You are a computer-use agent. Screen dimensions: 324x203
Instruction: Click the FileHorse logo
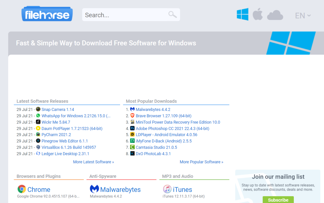(47, 14)
